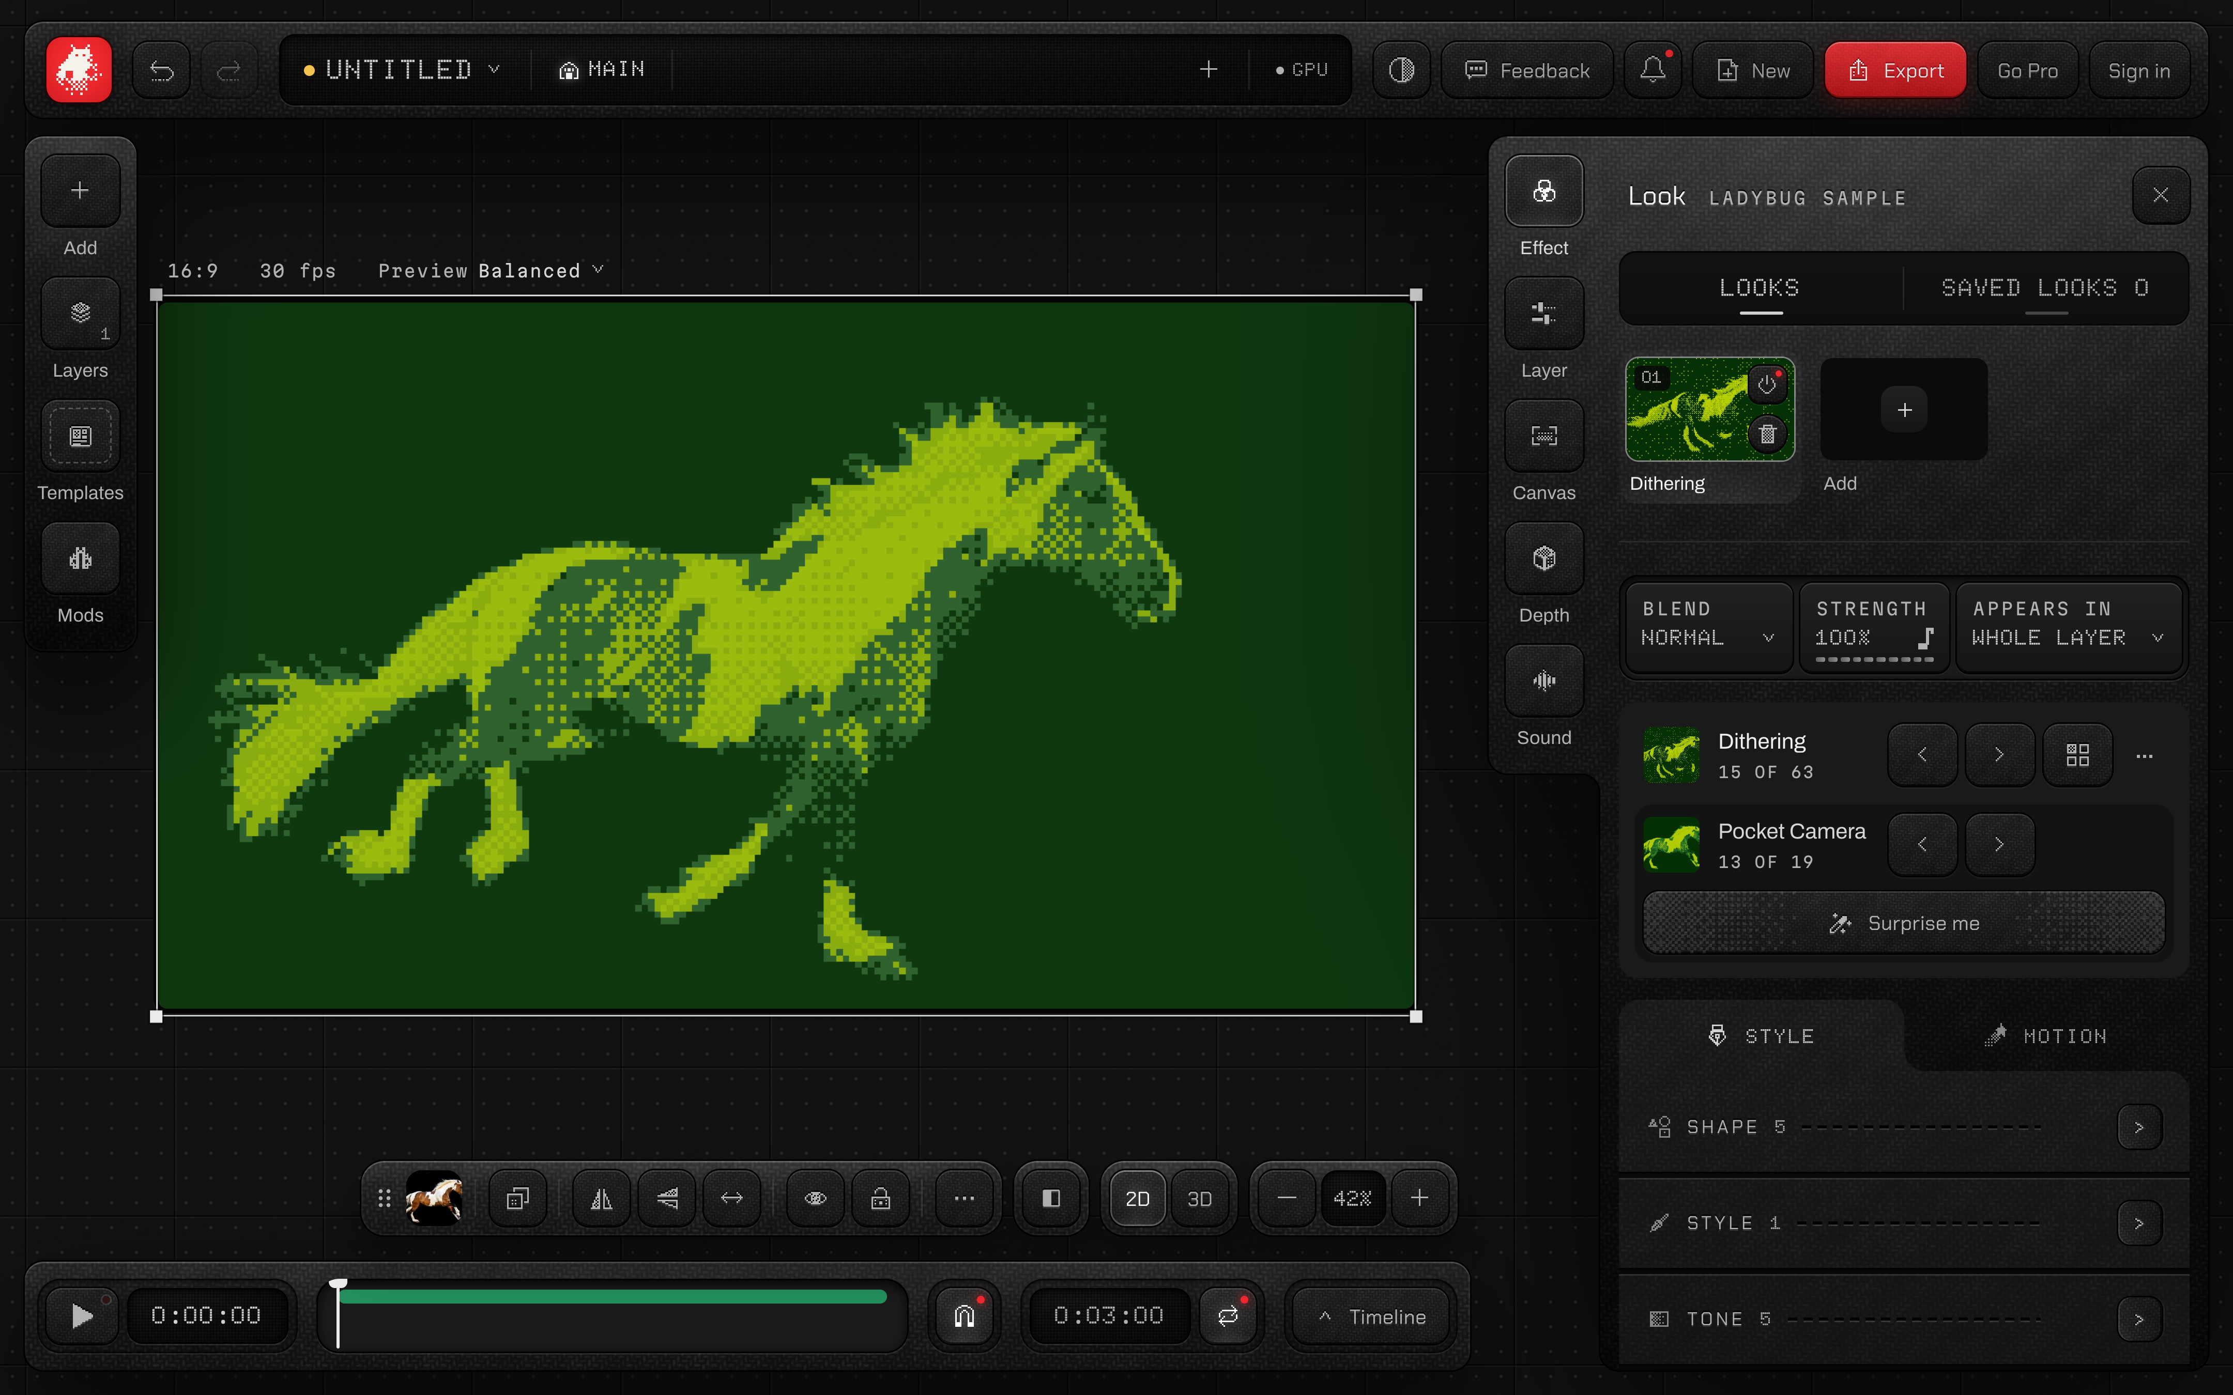Image resolution: width=2233 pixels, height=1395 pixels.
Task: Click the flip horizontal icon
Action: click(x=602, y=1199)
